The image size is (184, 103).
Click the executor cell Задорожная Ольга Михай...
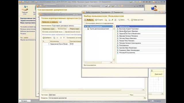click(x=59, y=44)
